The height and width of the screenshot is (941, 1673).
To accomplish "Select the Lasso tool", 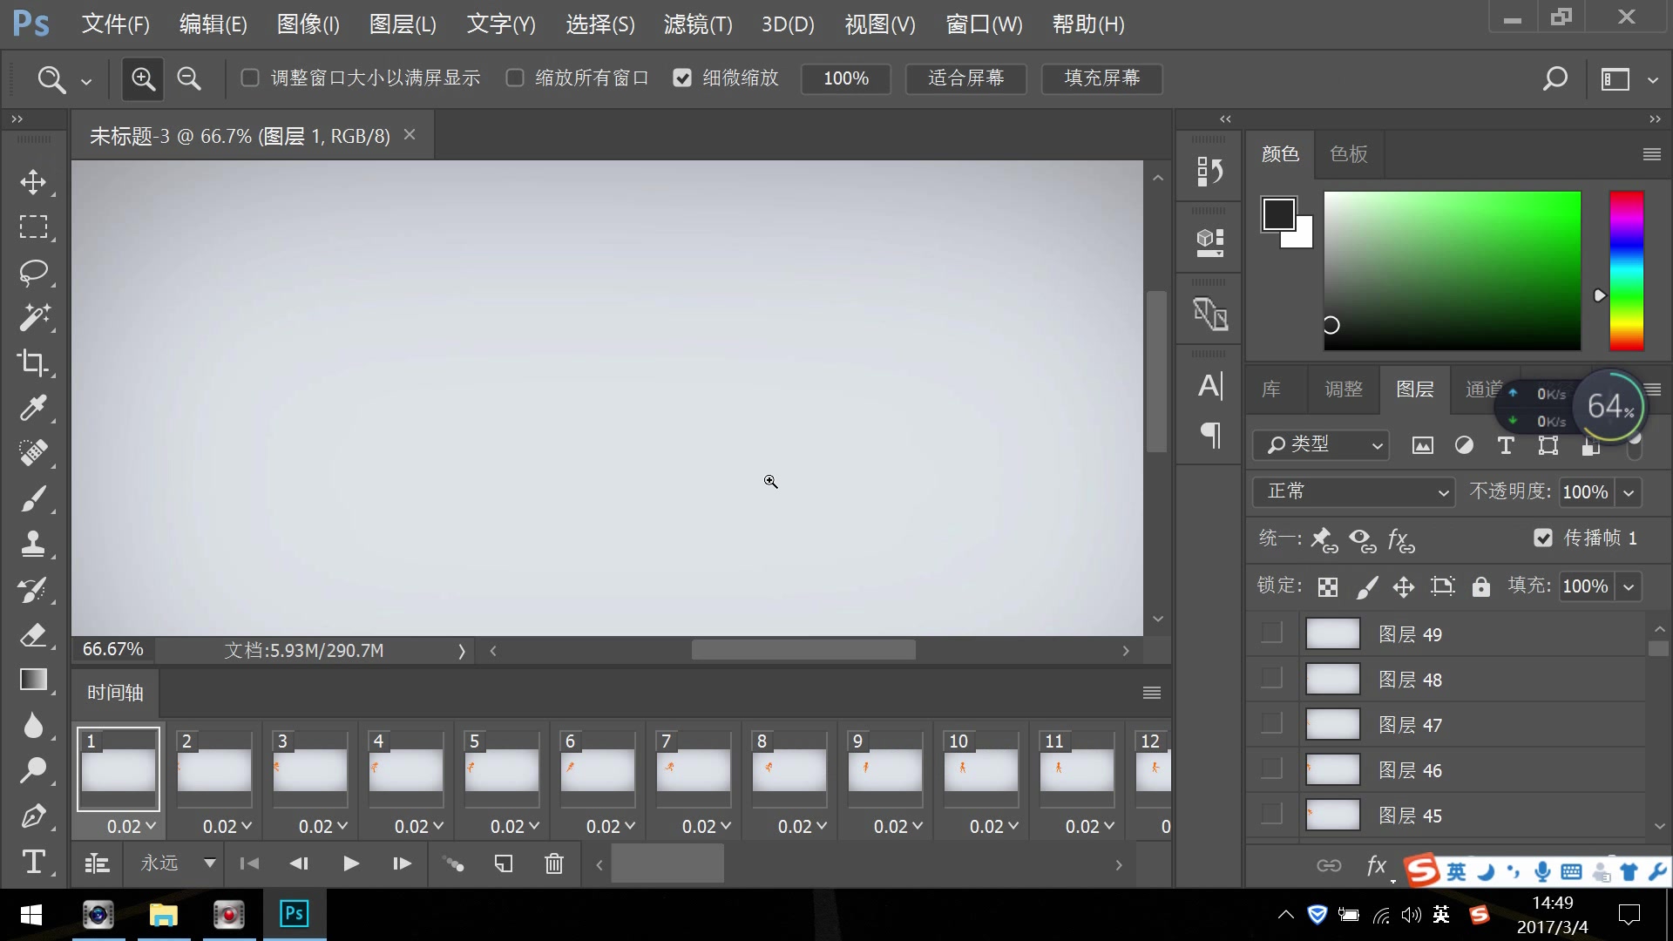I will (x=33, y=273).
